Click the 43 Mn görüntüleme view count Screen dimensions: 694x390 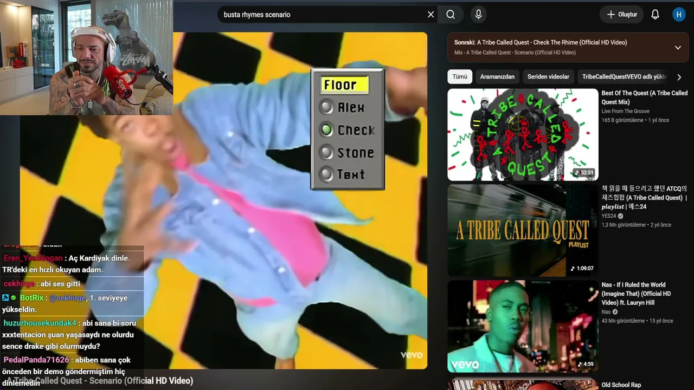[x=623, y=321]
